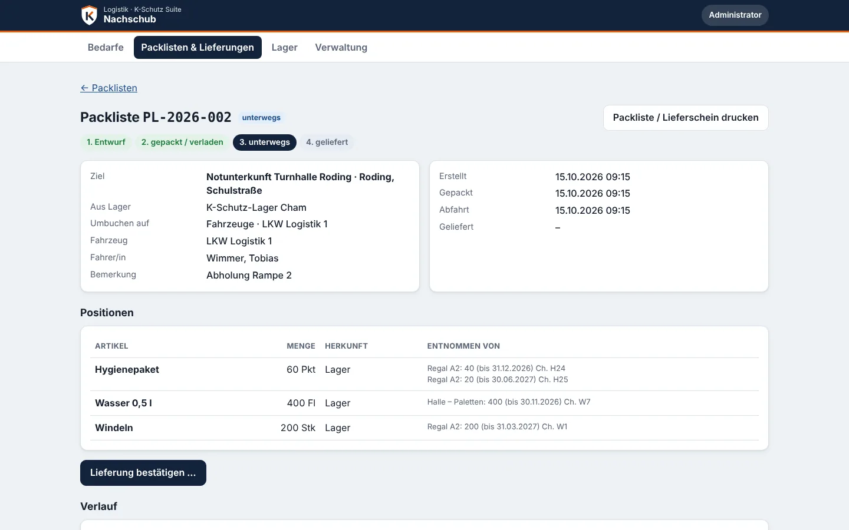Click the Lieferung bestätigen button
This screenshot has width=849, height=530.
[x=143, y=473]
